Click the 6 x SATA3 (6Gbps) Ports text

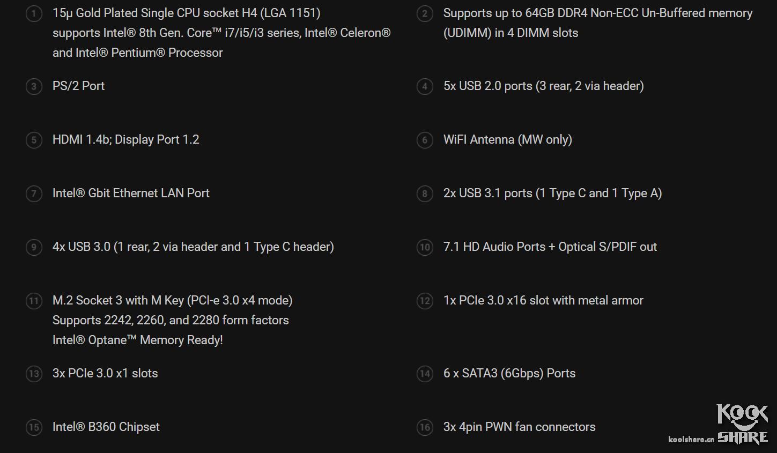[x=509, y=373]
